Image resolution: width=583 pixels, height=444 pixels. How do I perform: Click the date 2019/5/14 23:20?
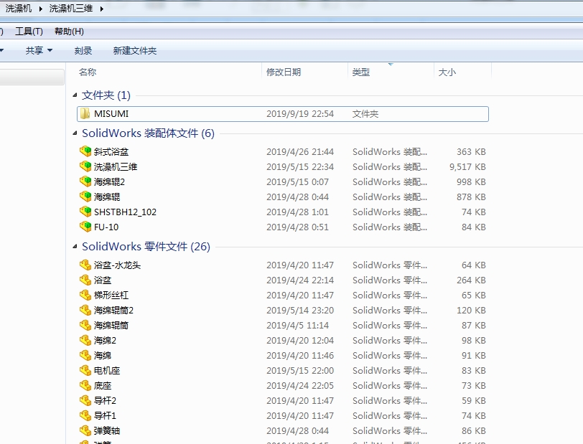300,311
